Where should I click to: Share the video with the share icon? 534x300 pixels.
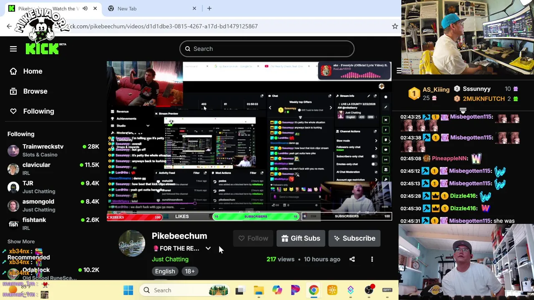pyautogui.click(x=352, y=259)
